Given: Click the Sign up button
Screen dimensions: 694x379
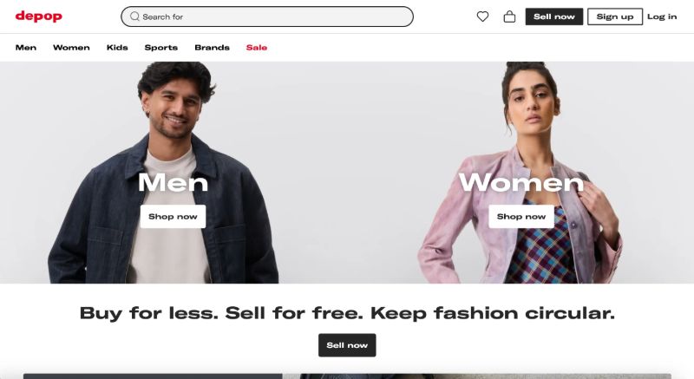Looking at the screenshot, I should point(615,16).
